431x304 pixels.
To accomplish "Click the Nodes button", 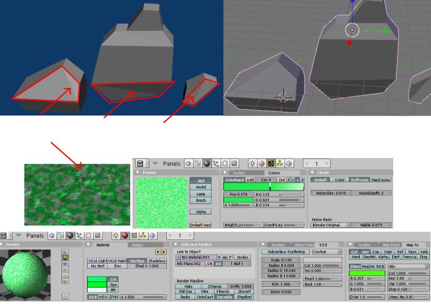I will click(x=242, y=257).
